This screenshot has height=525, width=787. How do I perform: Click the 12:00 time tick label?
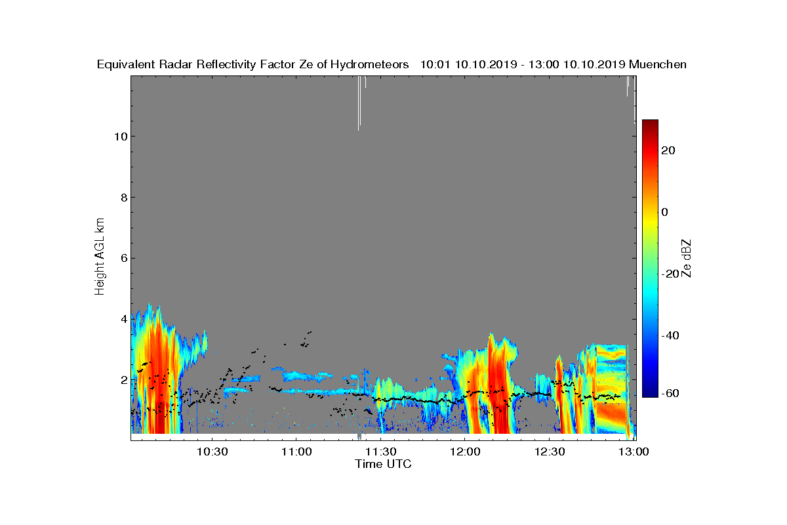466,451
